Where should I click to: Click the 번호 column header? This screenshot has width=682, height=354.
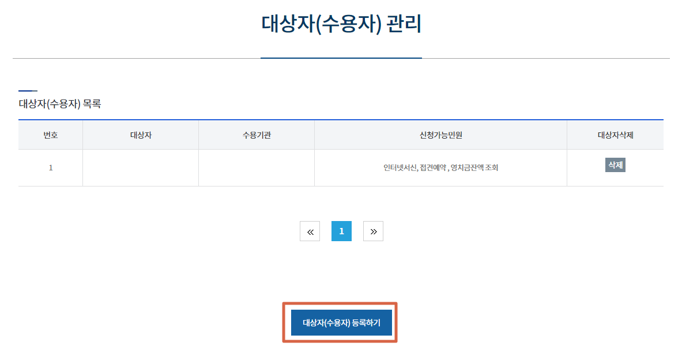point(51,135)
